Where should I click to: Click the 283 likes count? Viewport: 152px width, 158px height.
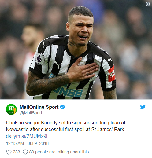[17, 152]
